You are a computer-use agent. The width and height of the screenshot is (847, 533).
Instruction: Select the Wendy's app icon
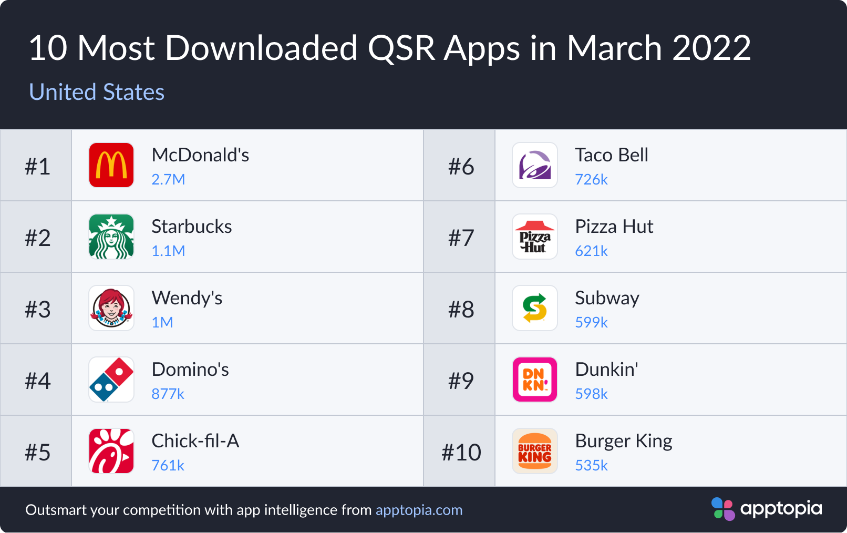111,308
